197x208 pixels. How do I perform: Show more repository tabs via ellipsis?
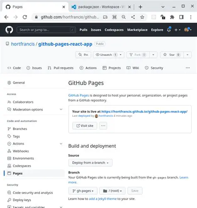pyautogui.click(x=188, y=68)
